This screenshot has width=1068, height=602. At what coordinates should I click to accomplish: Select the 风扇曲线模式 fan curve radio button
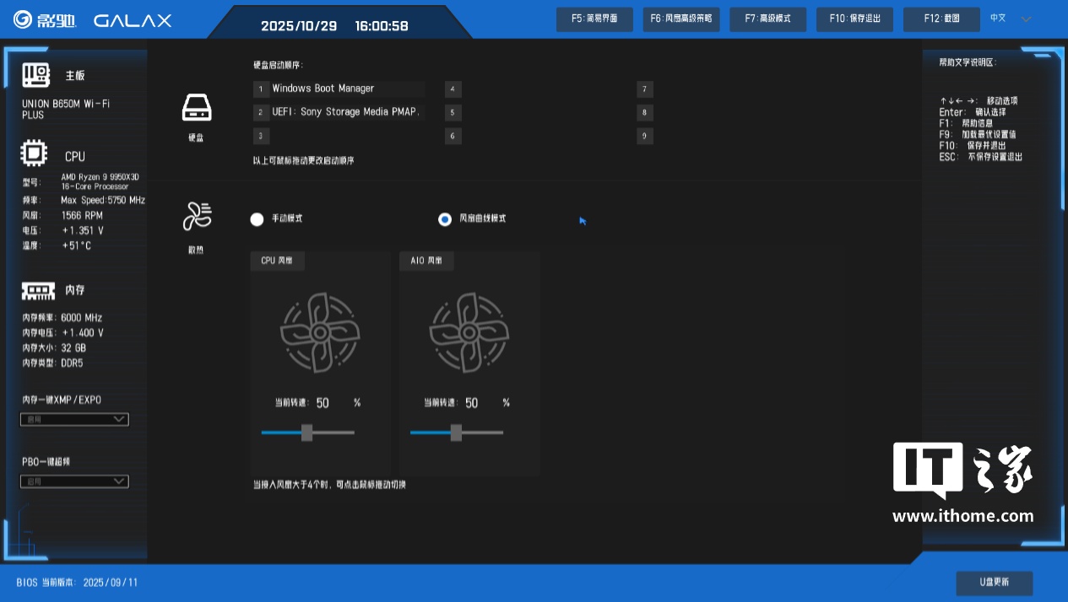445,219
